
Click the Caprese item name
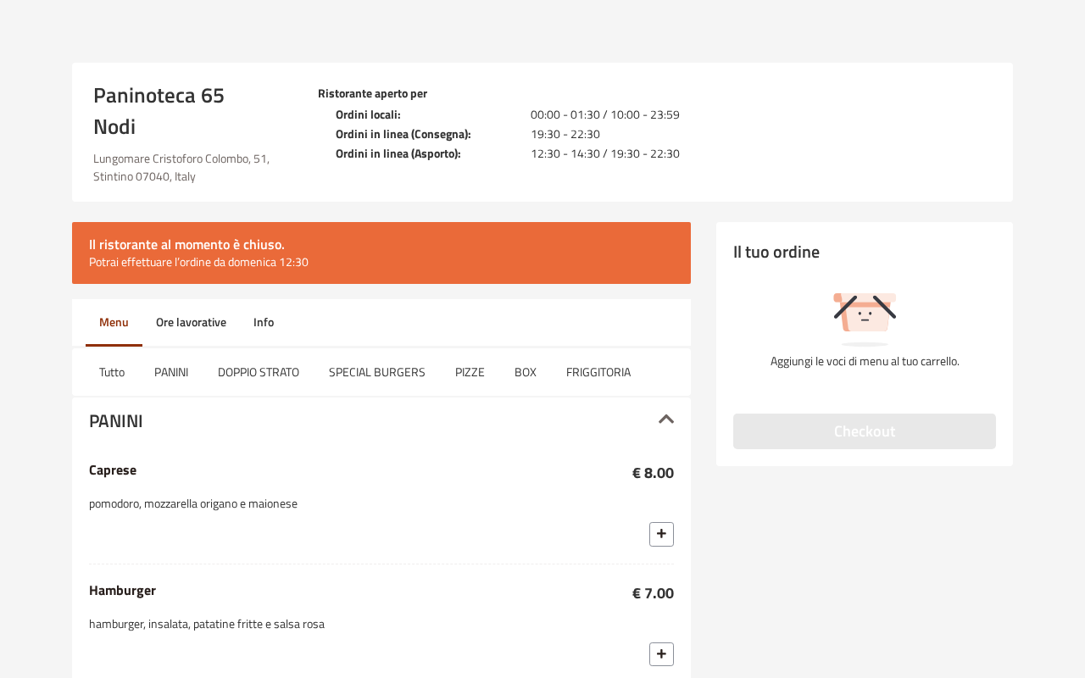pyautogui.click(x=113, y=470)
